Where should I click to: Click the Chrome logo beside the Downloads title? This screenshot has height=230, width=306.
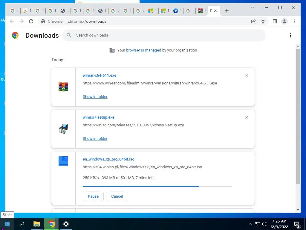click(x=15, y=35)
